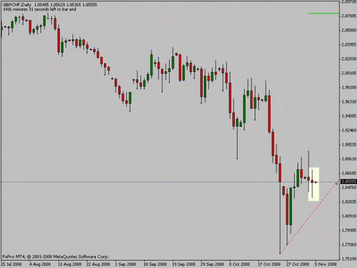Click the GBPCHF,Daily chart title text
Screen dimensions: 357x268
17,5
